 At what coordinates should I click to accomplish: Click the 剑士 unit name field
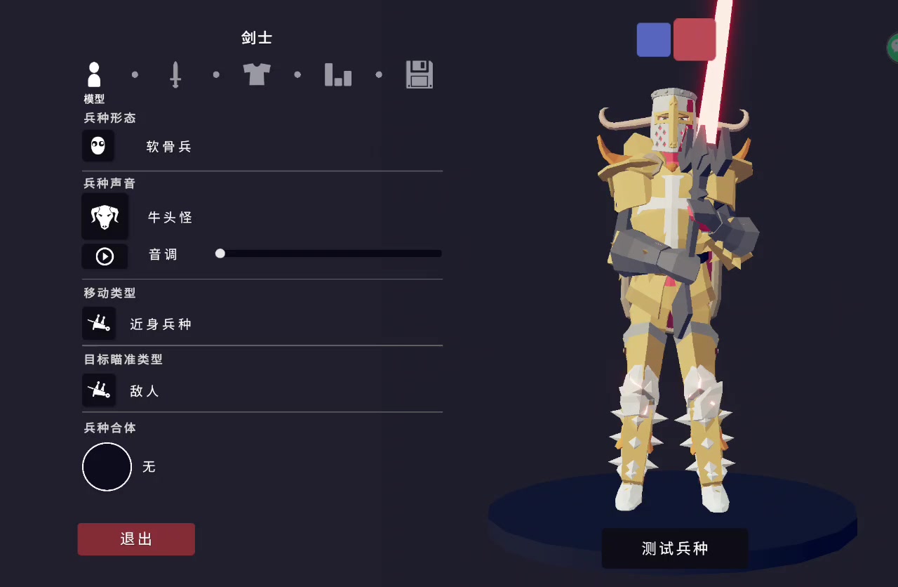pyautogui.click(x=257, y=38)
